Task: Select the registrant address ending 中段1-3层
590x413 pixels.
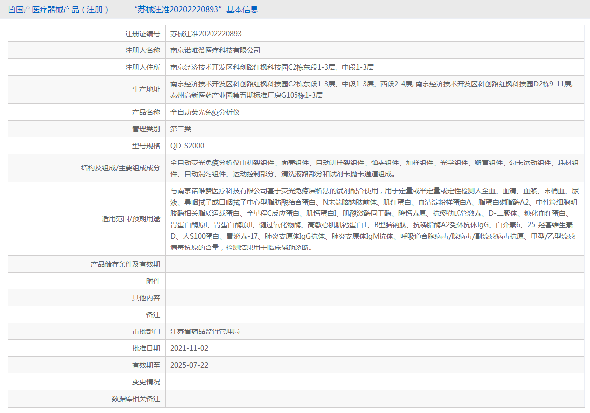Action: (x=272, y=67)
